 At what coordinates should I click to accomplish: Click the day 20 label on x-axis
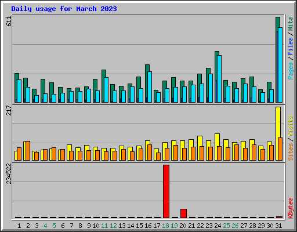click(183, 226)
